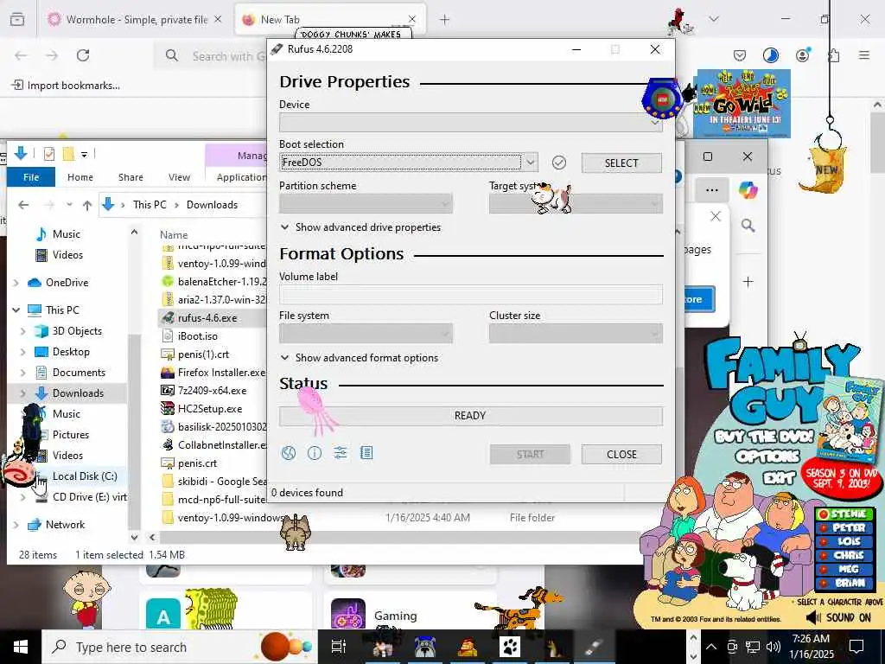Viewport: 885px width, 664px height.
Task: Open the Share ribbon tab in Explorer
Action: [131, 177]
